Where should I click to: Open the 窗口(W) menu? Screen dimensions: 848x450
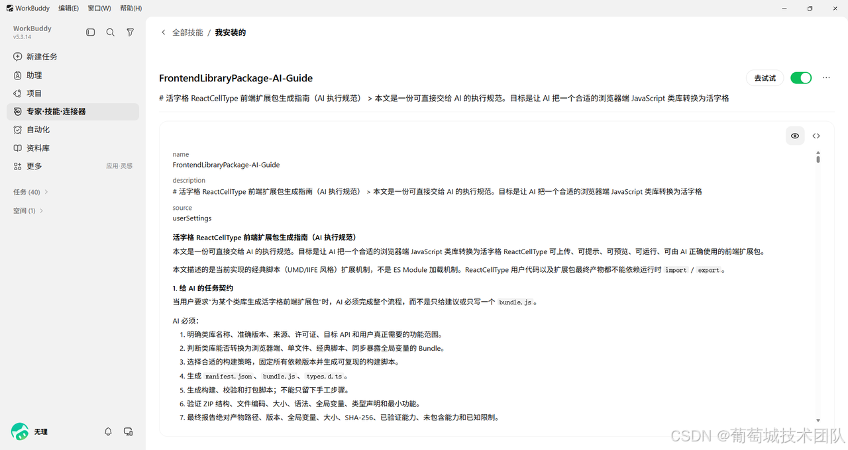tap(99, 8)
